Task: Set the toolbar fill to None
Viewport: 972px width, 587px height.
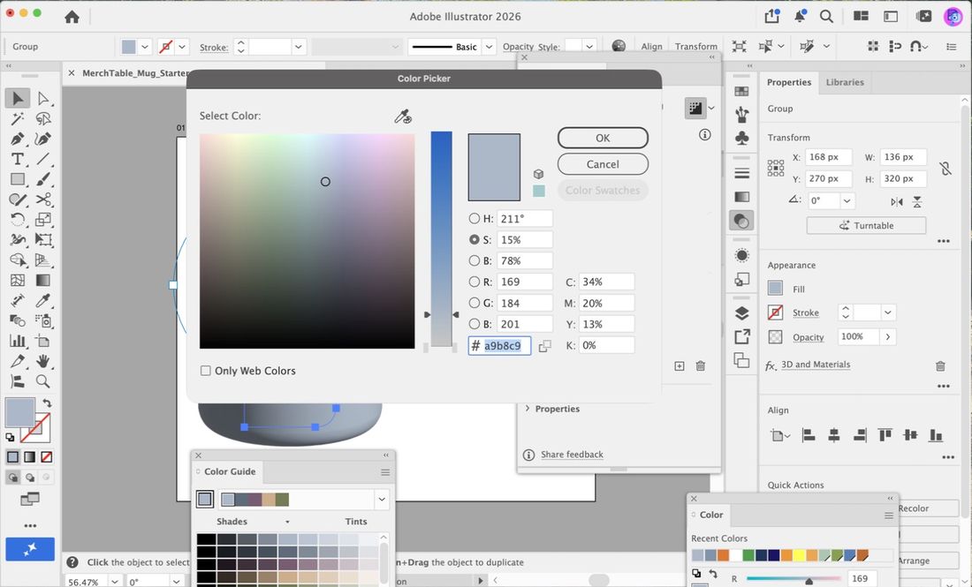Action: (x=47, y=457)
